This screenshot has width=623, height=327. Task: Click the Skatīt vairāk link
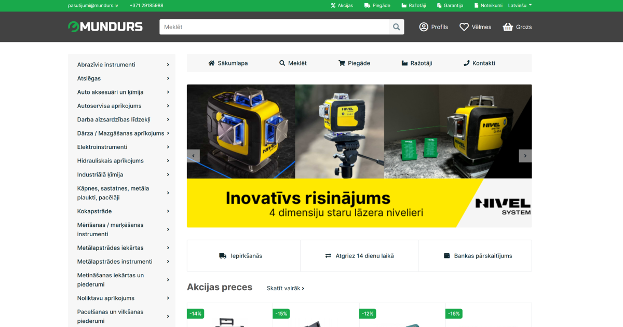285,288
